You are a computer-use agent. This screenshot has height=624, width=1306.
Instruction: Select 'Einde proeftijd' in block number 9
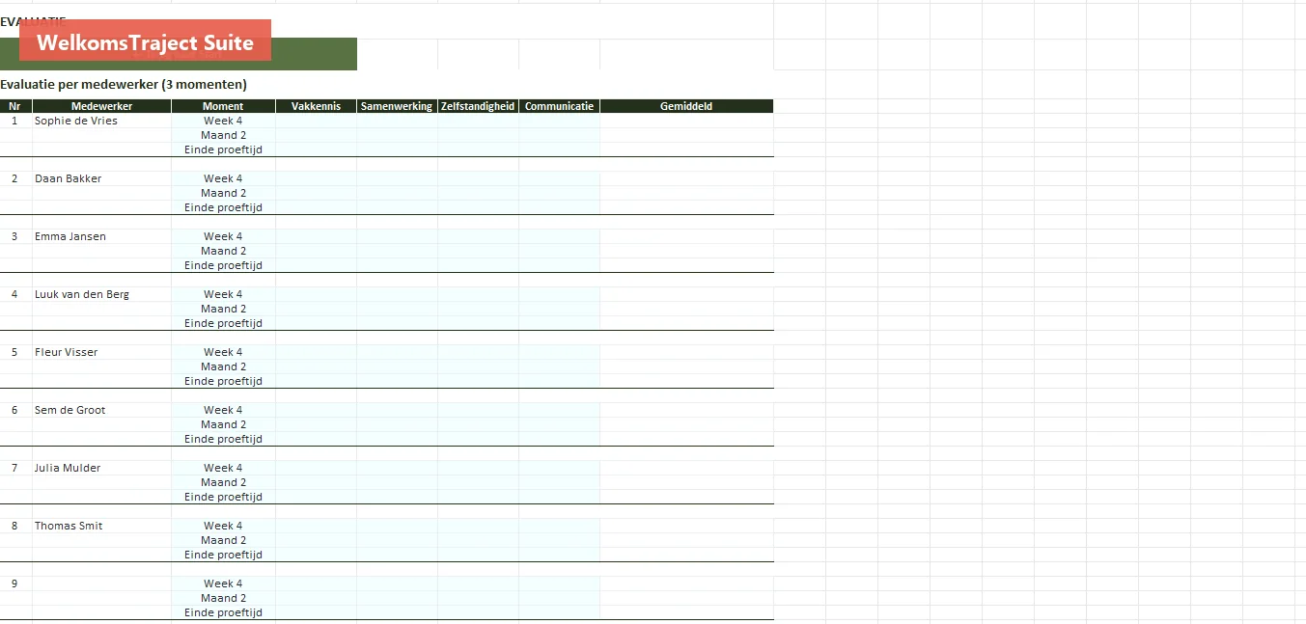223,612
